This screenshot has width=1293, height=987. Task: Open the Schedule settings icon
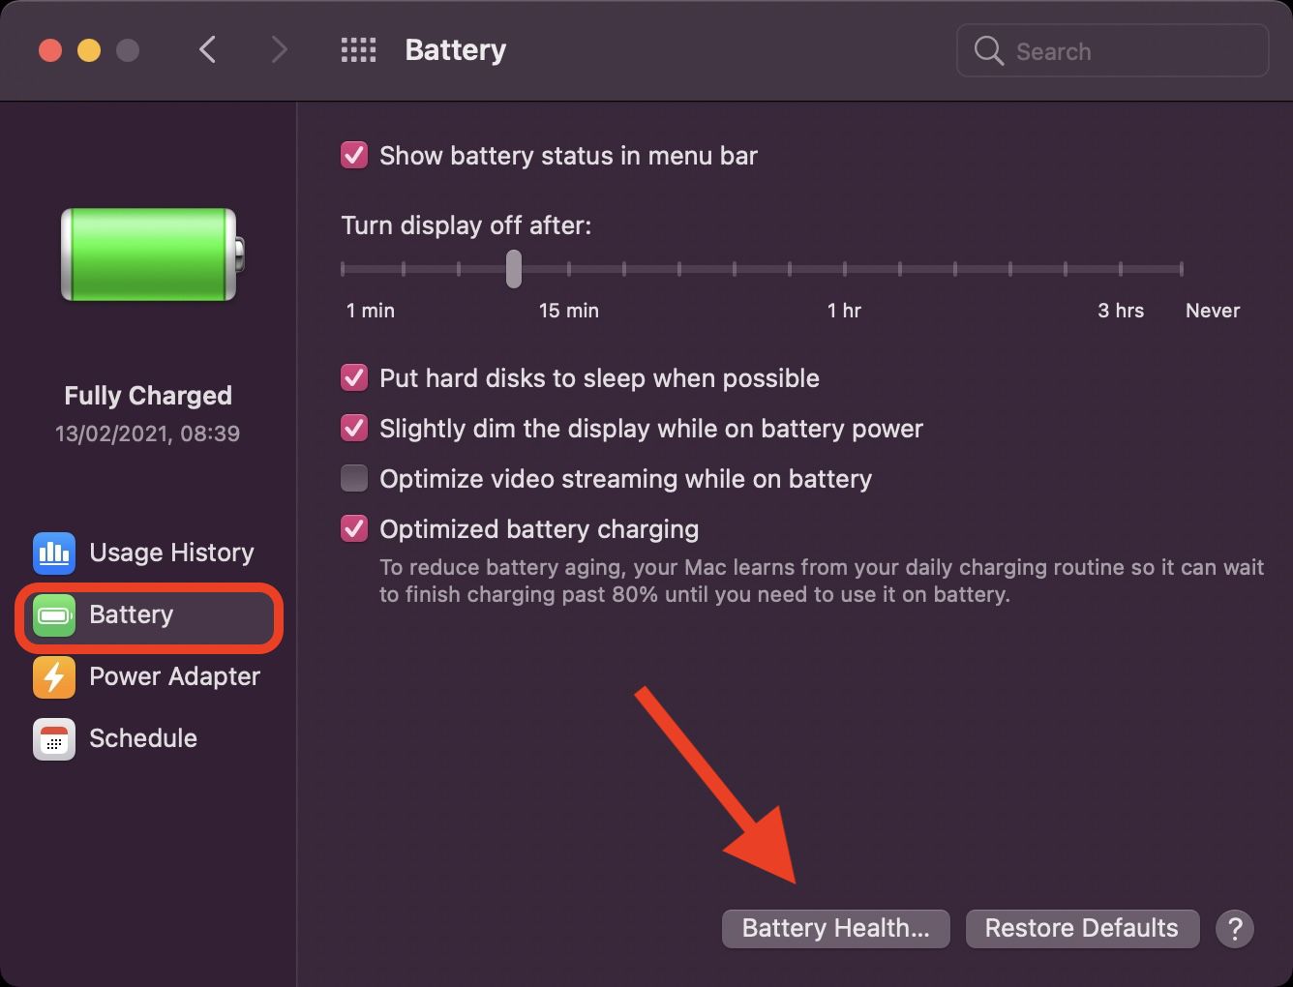54,738
